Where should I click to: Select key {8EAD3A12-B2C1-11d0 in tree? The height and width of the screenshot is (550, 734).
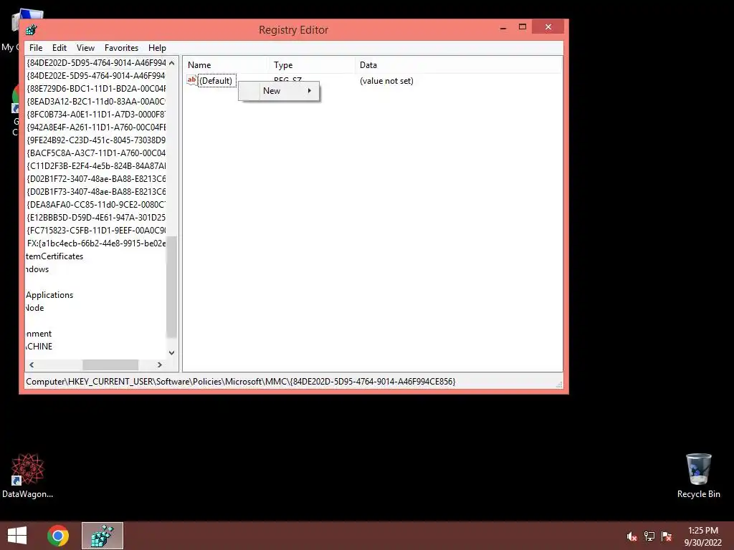(x=96, y=101)
